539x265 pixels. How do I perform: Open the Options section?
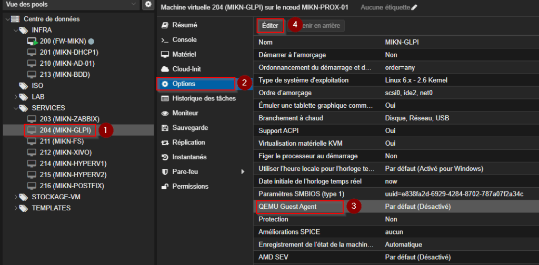(x=205, y=84)
